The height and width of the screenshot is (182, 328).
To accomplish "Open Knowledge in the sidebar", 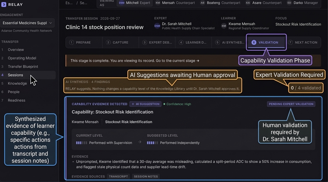I will pos(17,83).
